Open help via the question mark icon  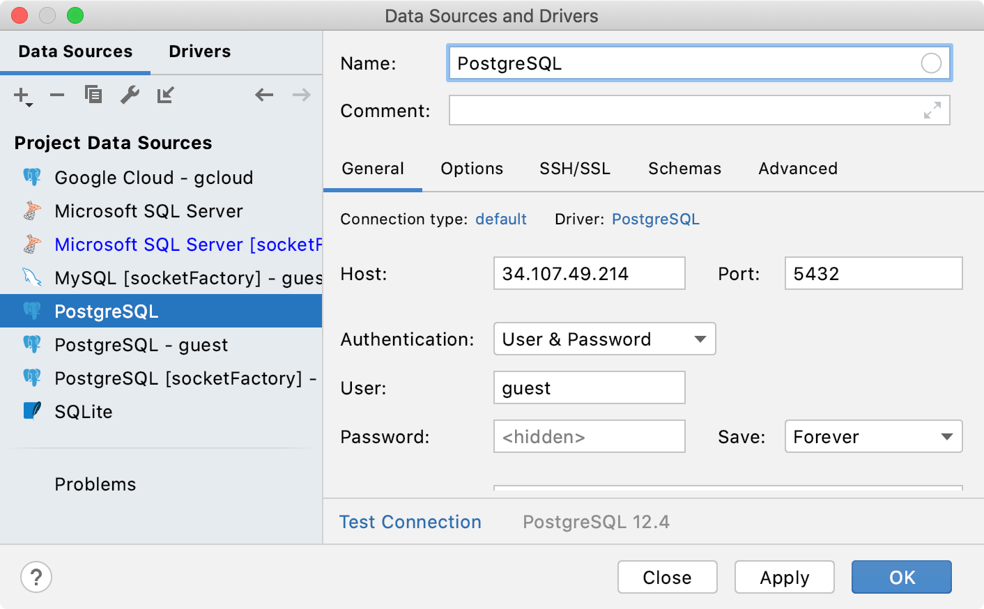click(35, 577)
